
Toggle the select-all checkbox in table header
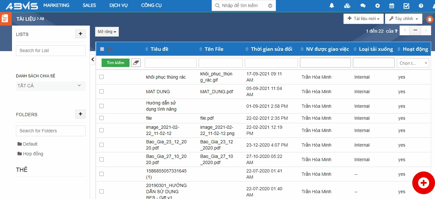point(102,49)
